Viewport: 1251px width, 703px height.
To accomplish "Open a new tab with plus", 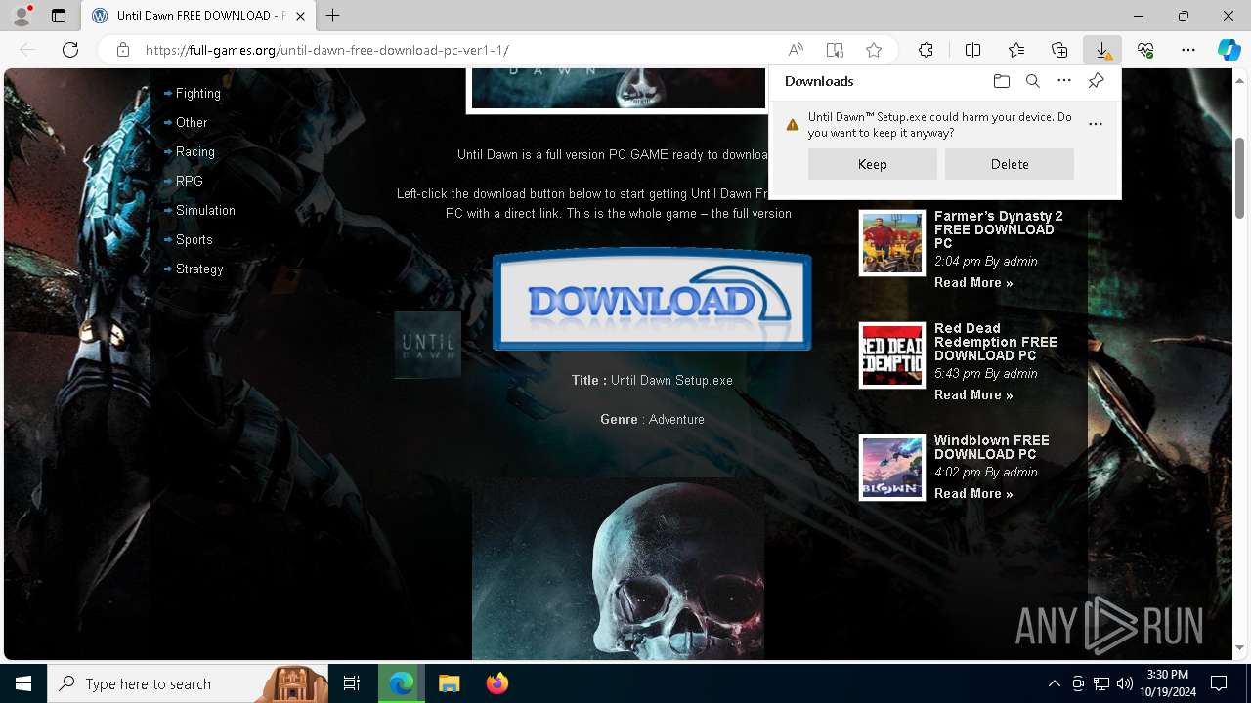I will point(333,16).
